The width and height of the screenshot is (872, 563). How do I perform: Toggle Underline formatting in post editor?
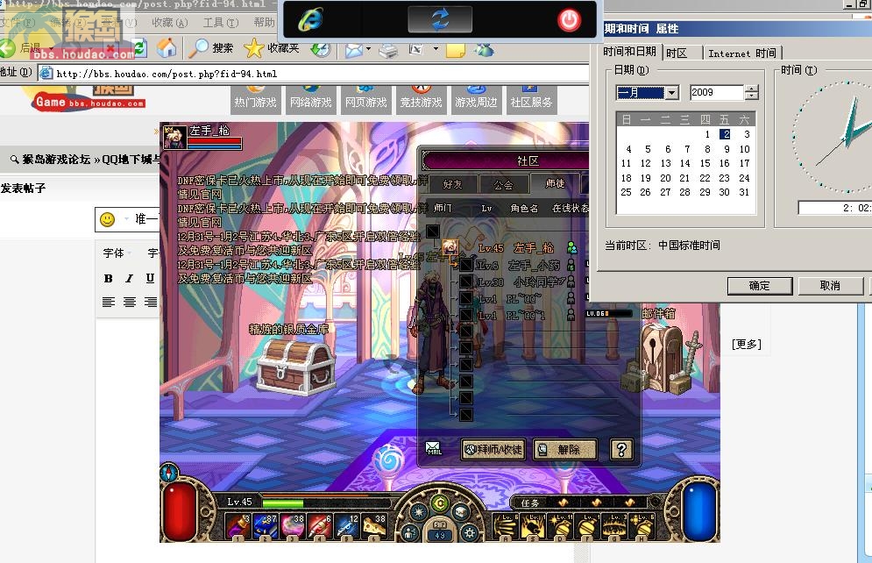click(150, 278)
